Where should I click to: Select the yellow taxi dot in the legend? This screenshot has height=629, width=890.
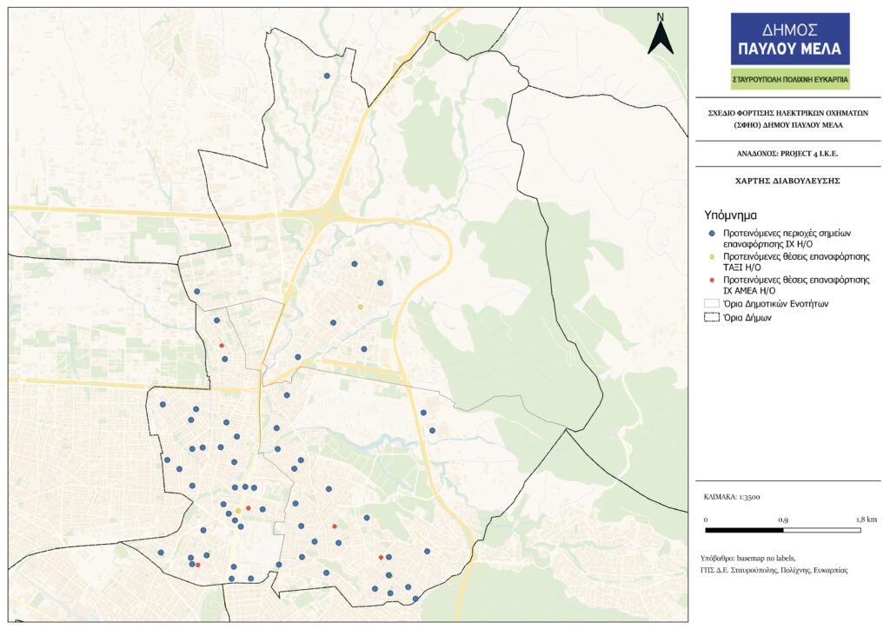711,258
